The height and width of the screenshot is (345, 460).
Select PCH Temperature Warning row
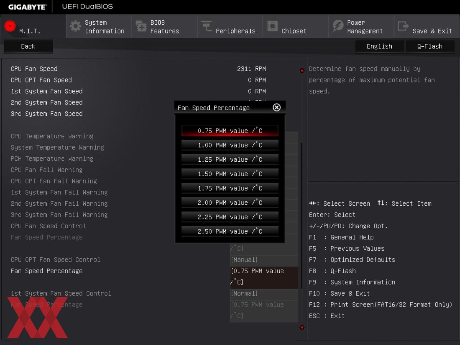pos(52,159)
